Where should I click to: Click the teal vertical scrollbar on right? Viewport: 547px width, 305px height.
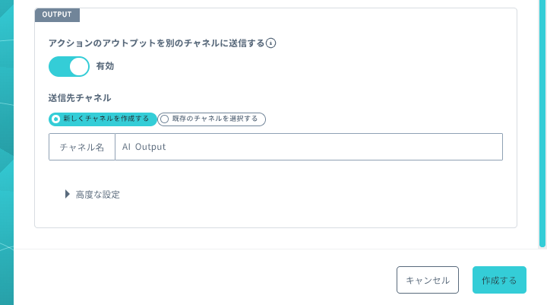tap(542, 123)
